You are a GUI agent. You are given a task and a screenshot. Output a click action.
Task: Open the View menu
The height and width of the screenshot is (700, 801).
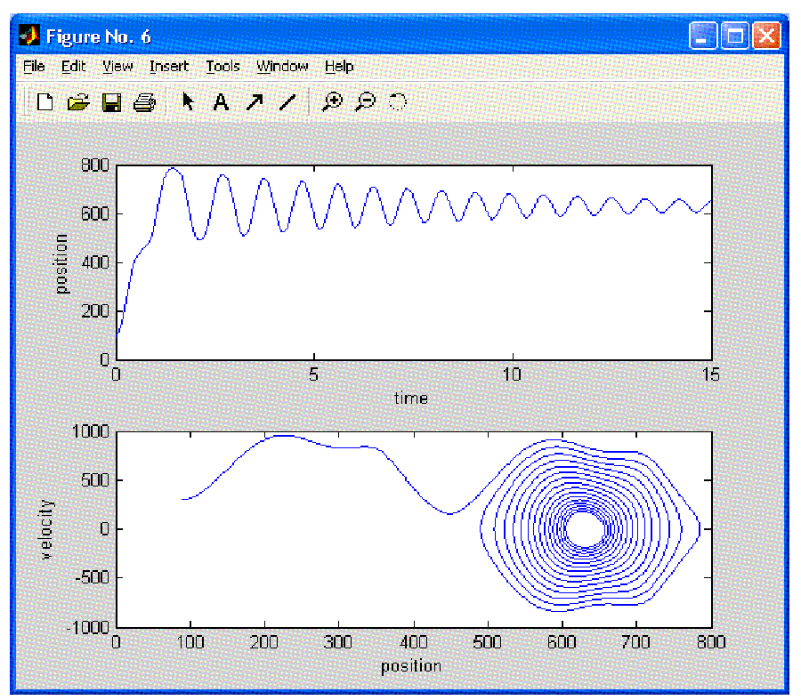tap(117, 67)
